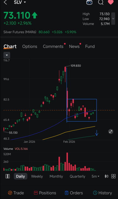Select the Weekly chart interval
The image size is (118, 199).
coord(37,176)
